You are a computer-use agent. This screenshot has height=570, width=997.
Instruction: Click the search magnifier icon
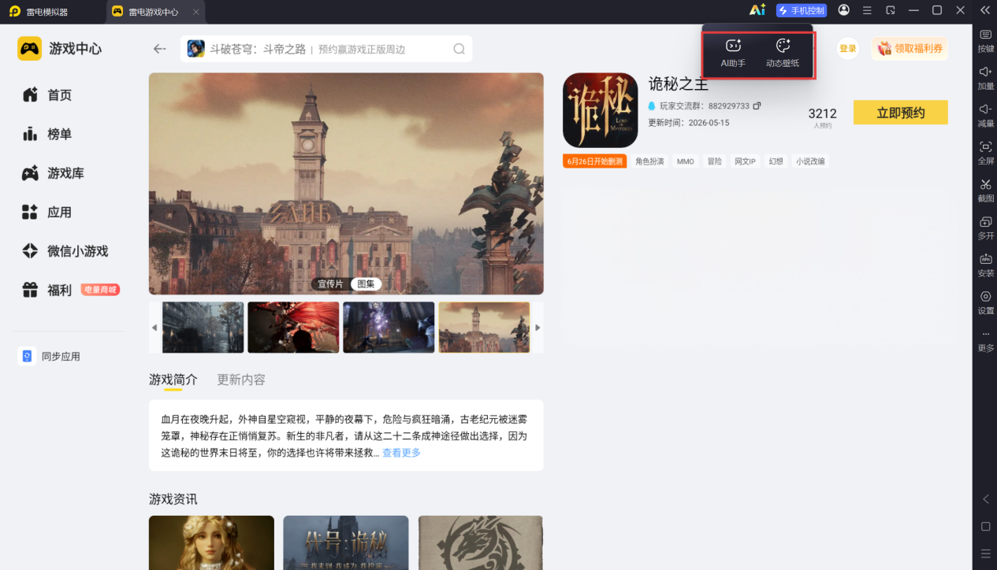click(x=459, y=49)
